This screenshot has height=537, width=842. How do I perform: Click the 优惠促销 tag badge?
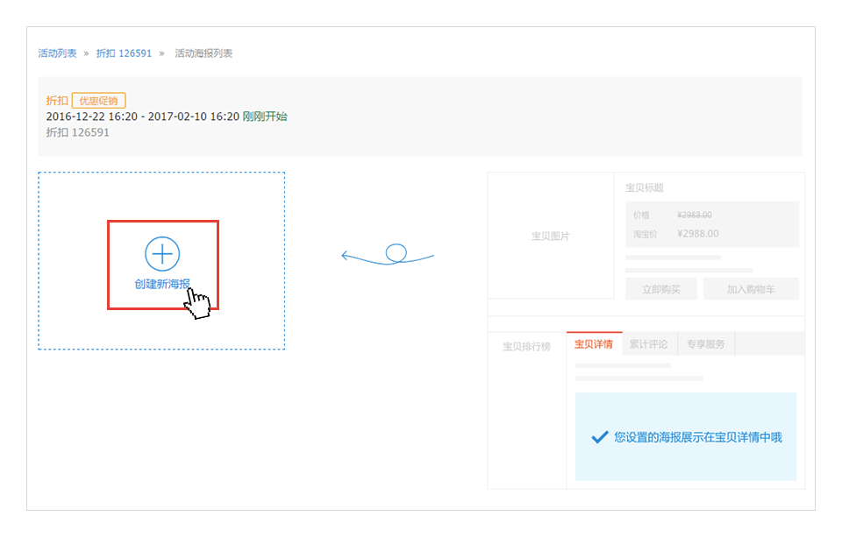coord(99,101)
